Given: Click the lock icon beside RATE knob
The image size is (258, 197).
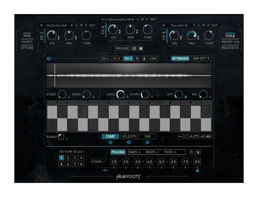Looking at the screenshot, I should pyautogui.click(x=127, y=97).
